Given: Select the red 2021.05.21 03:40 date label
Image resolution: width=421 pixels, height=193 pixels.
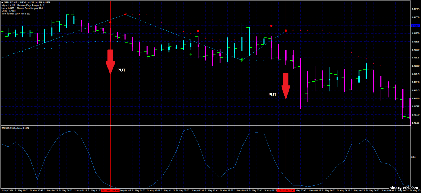Looking at the screenshot, I should pyautogui.click(x=286, y=190).
